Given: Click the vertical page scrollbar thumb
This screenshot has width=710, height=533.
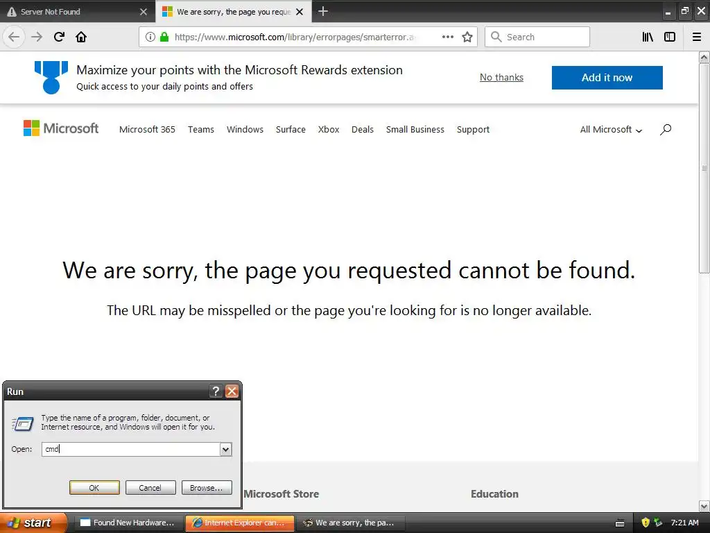Looking at the screenshot, I should pos(704,168).
